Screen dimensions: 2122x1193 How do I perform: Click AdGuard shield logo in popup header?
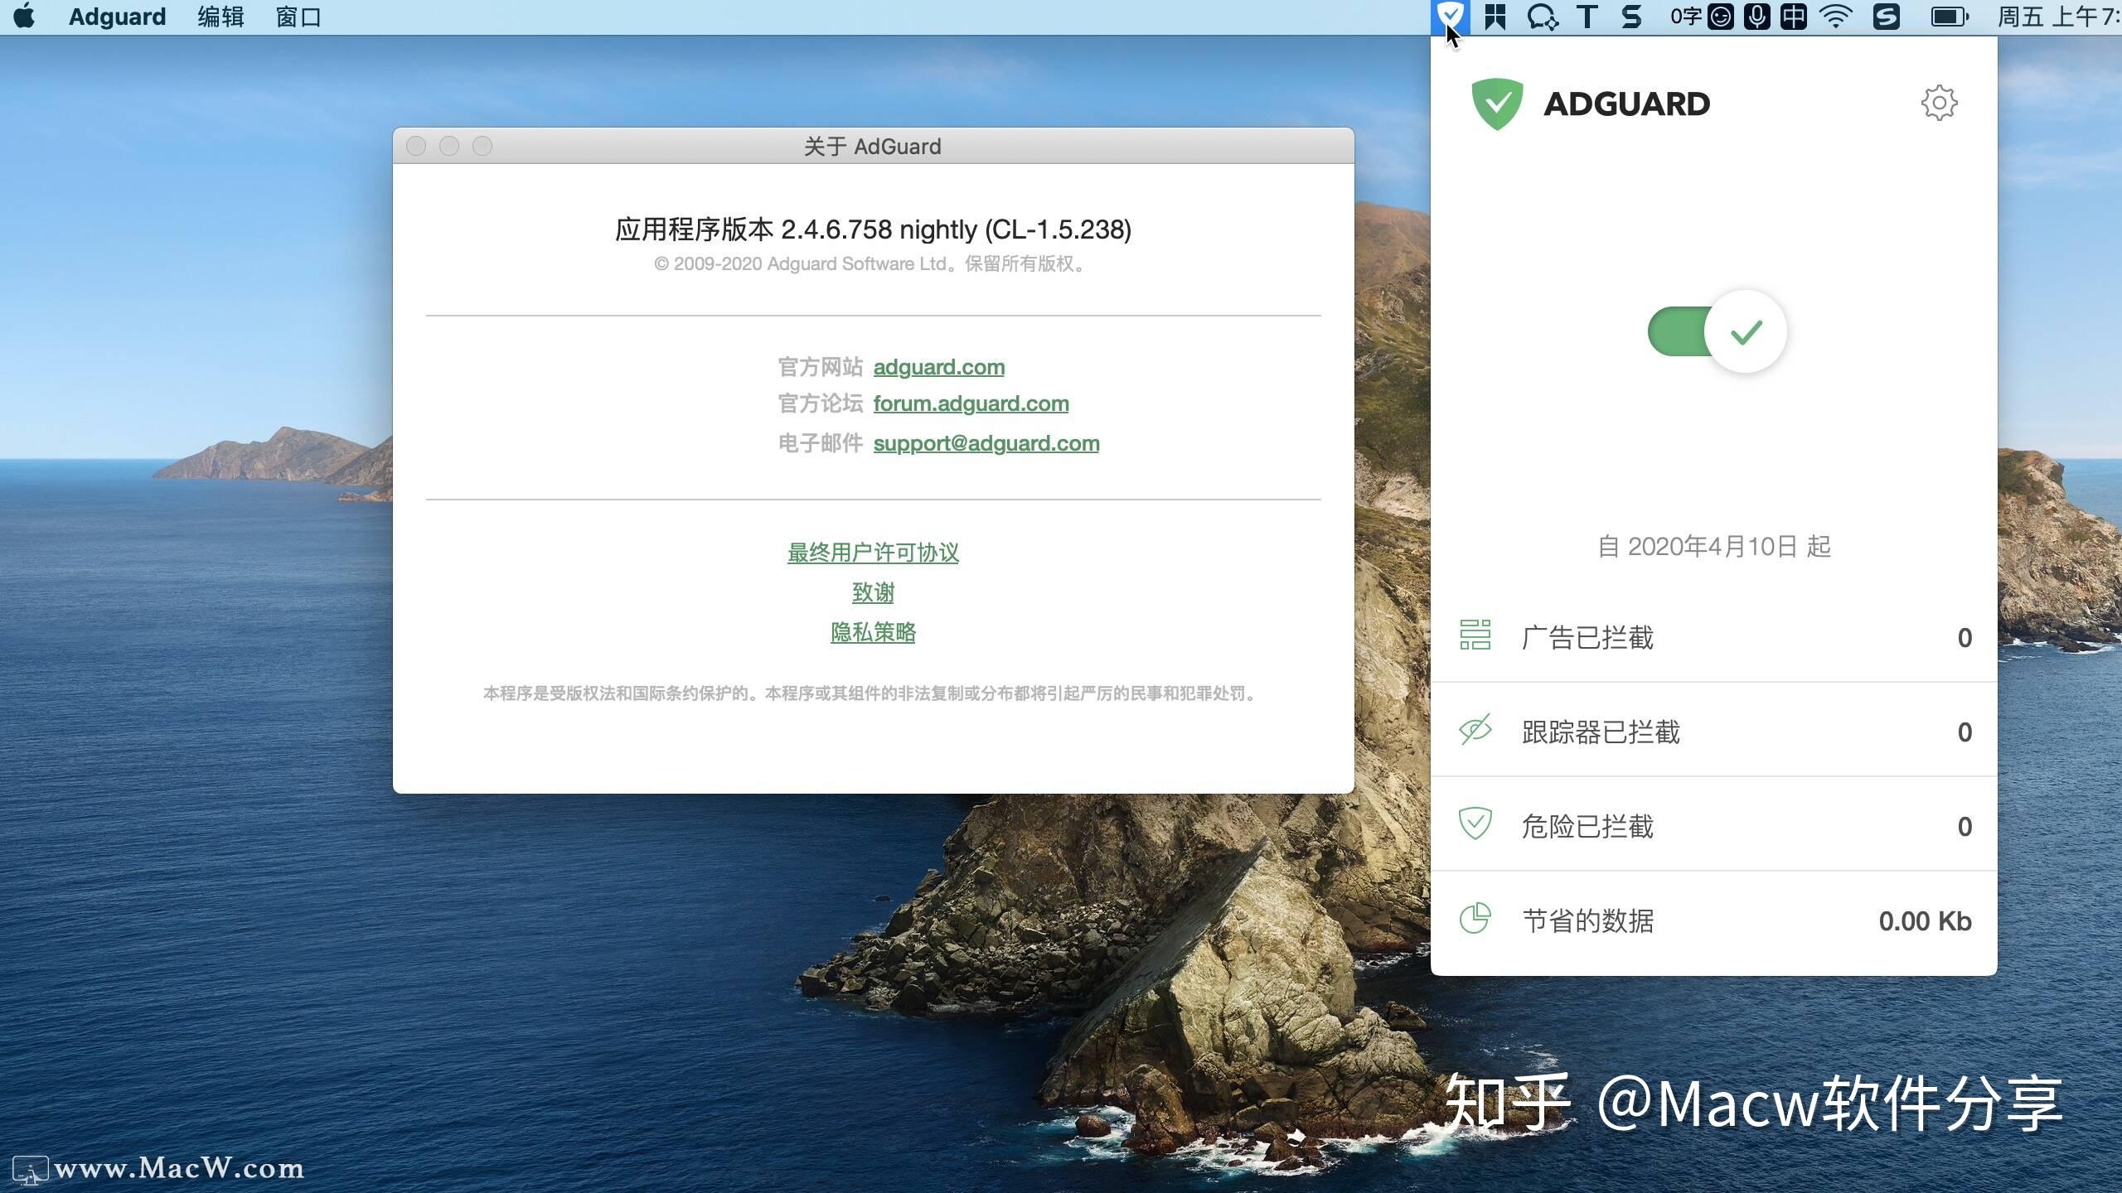point(1497,104)
